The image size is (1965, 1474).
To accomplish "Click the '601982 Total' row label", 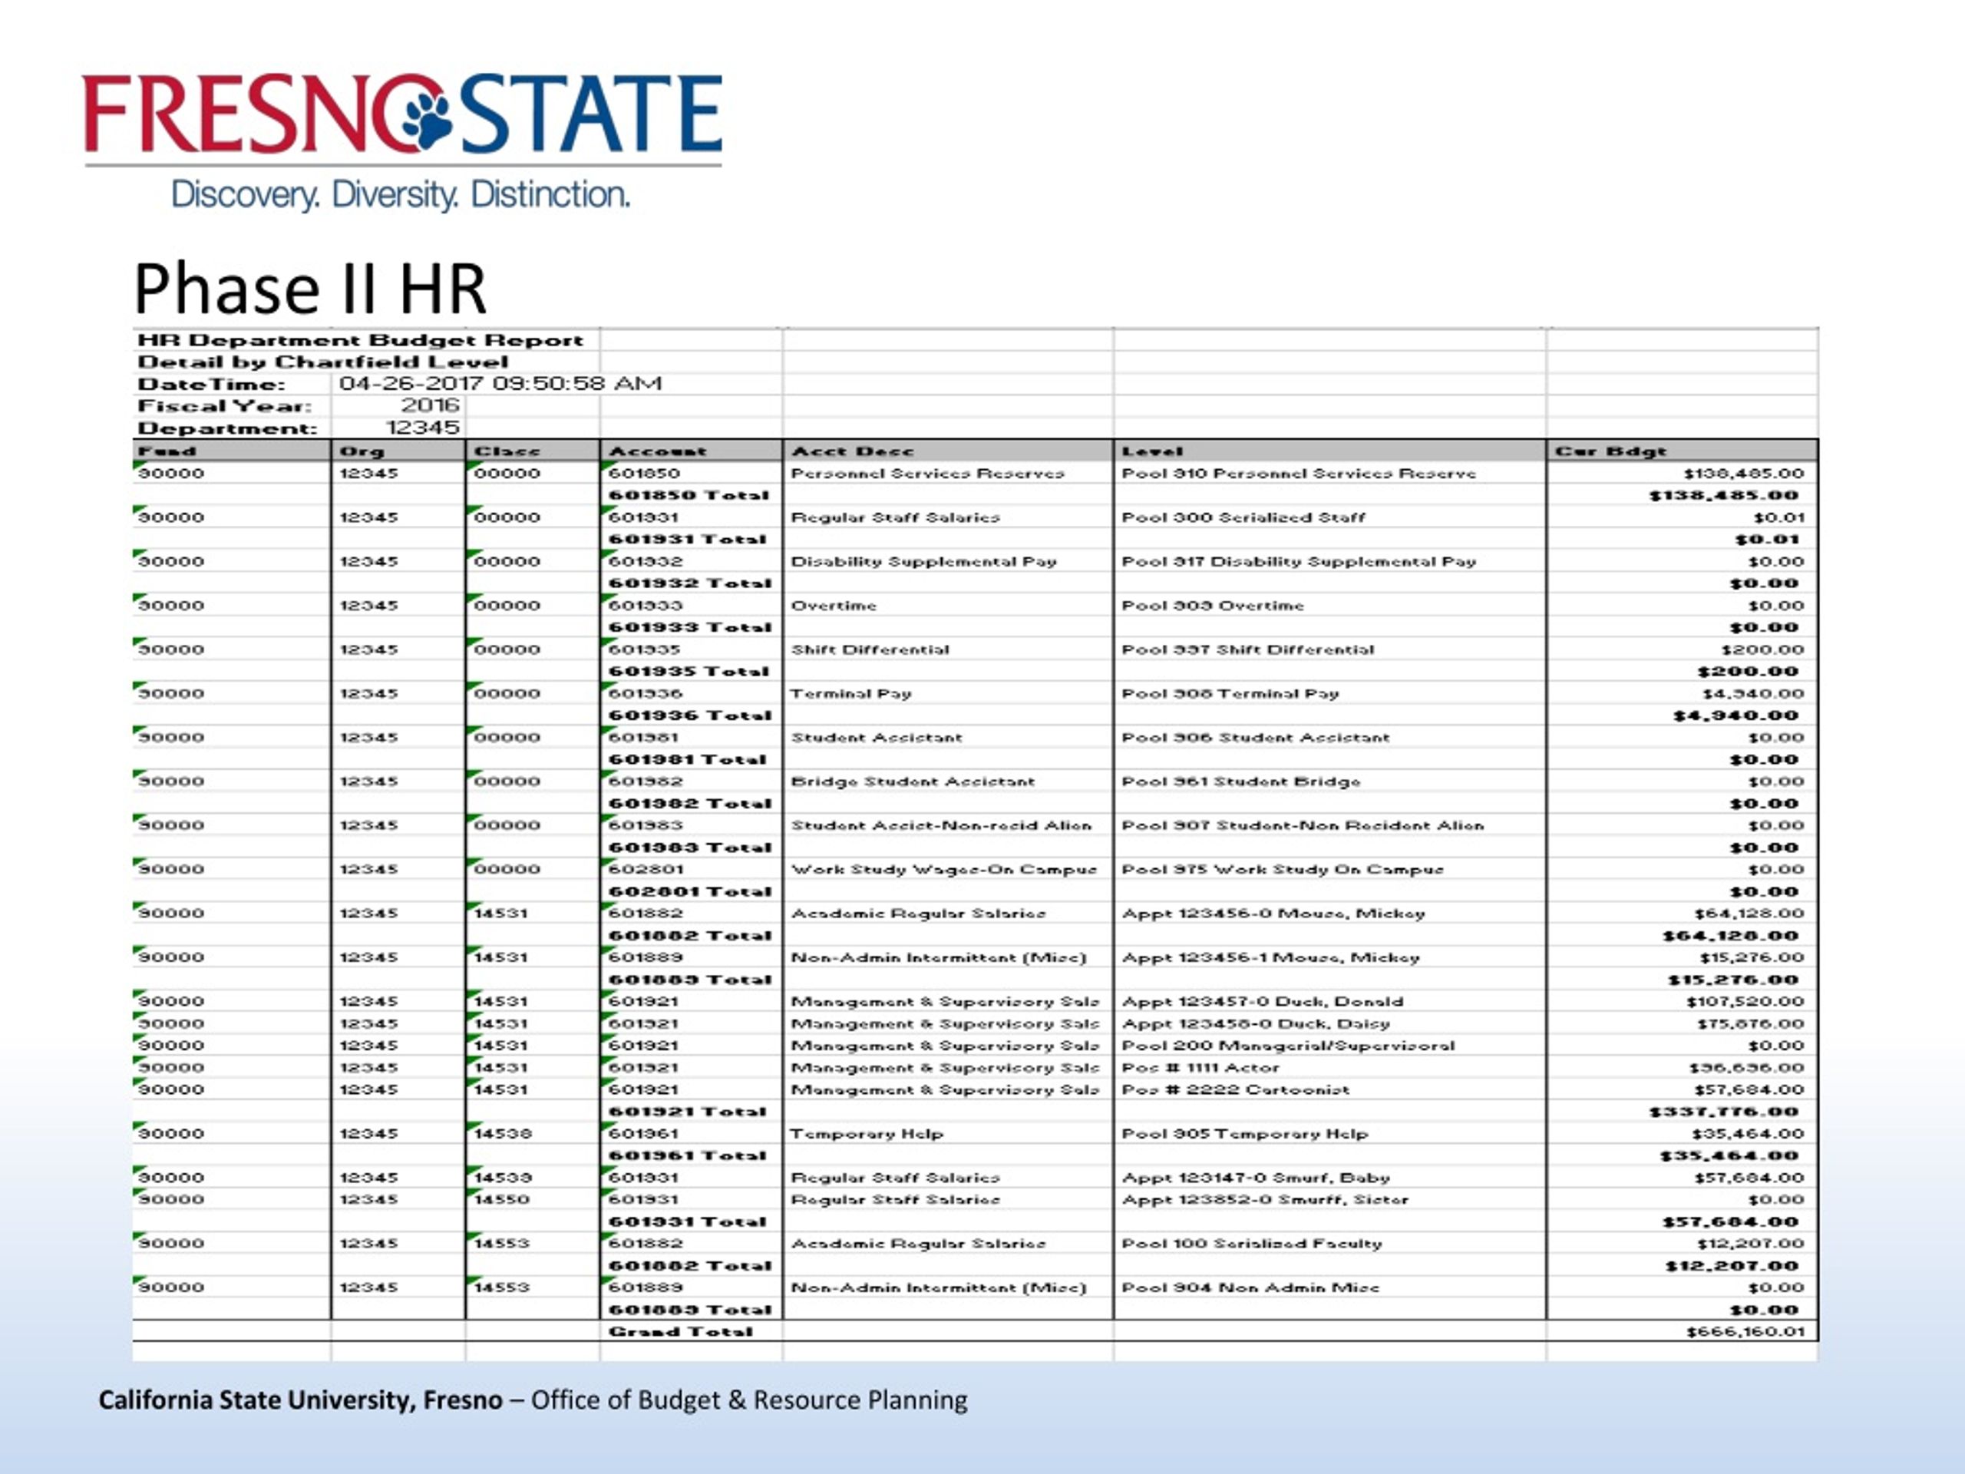I will (690, 803).
